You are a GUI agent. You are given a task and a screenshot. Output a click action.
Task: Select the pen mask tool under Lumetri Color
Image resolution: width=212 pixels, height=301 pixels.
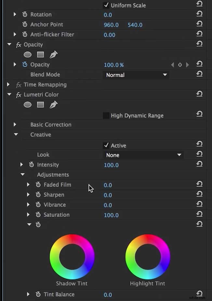(x=53, y=104)
